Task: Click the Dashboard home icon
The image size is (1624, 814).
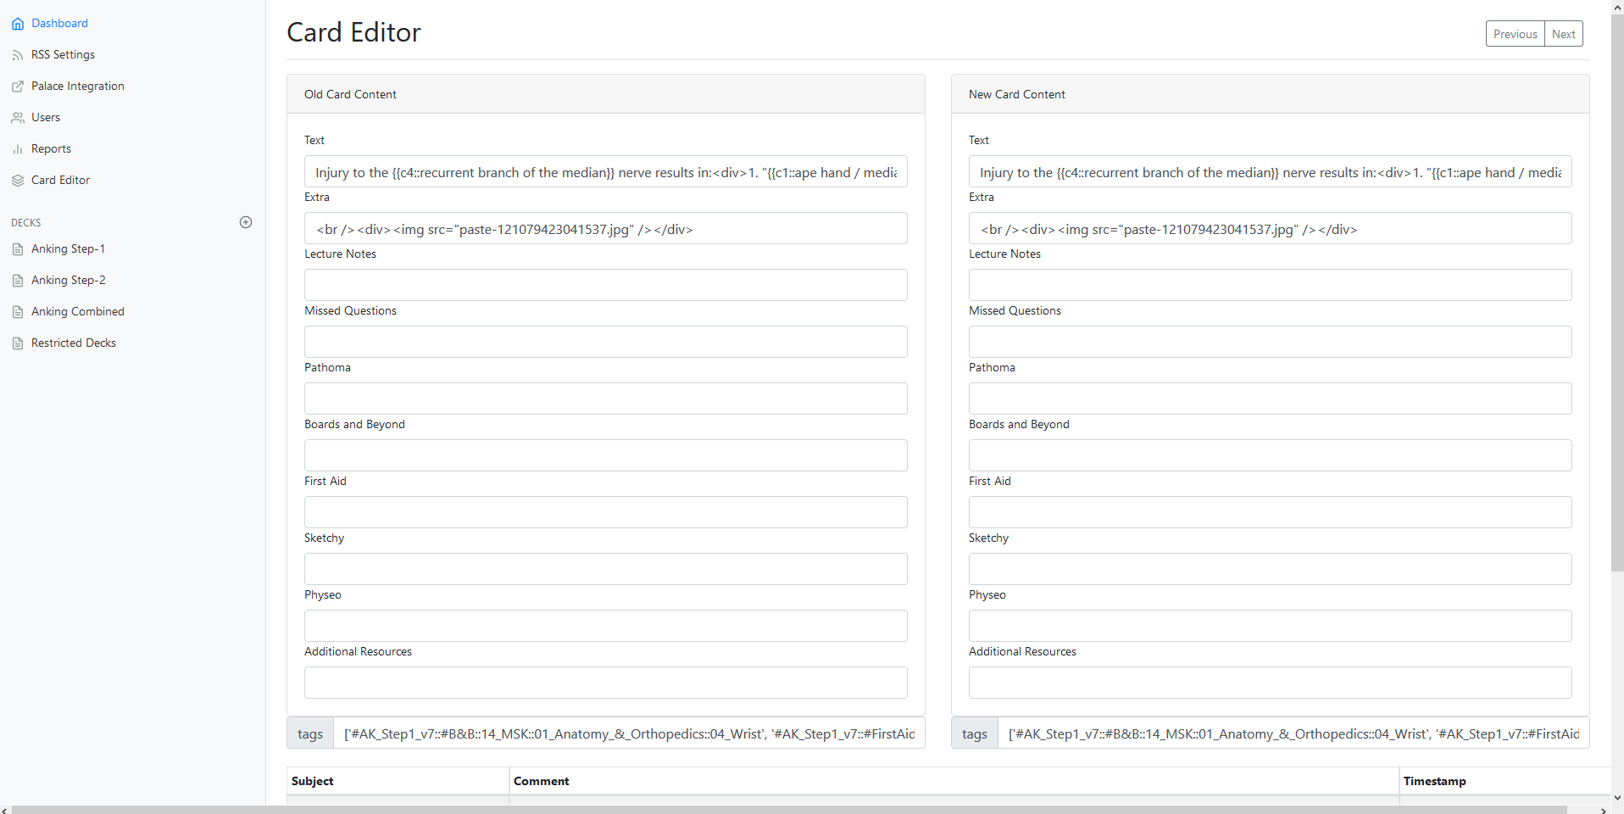Action: [x=18, y=24]
